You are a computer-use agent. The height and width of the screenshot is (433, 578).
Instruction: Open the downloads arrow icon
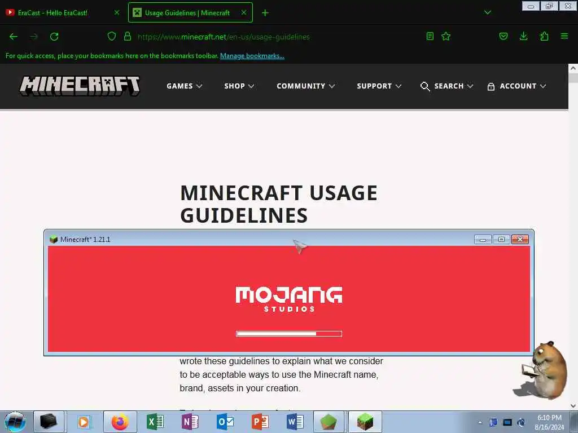pyautogui.click(x=523, y=36)
